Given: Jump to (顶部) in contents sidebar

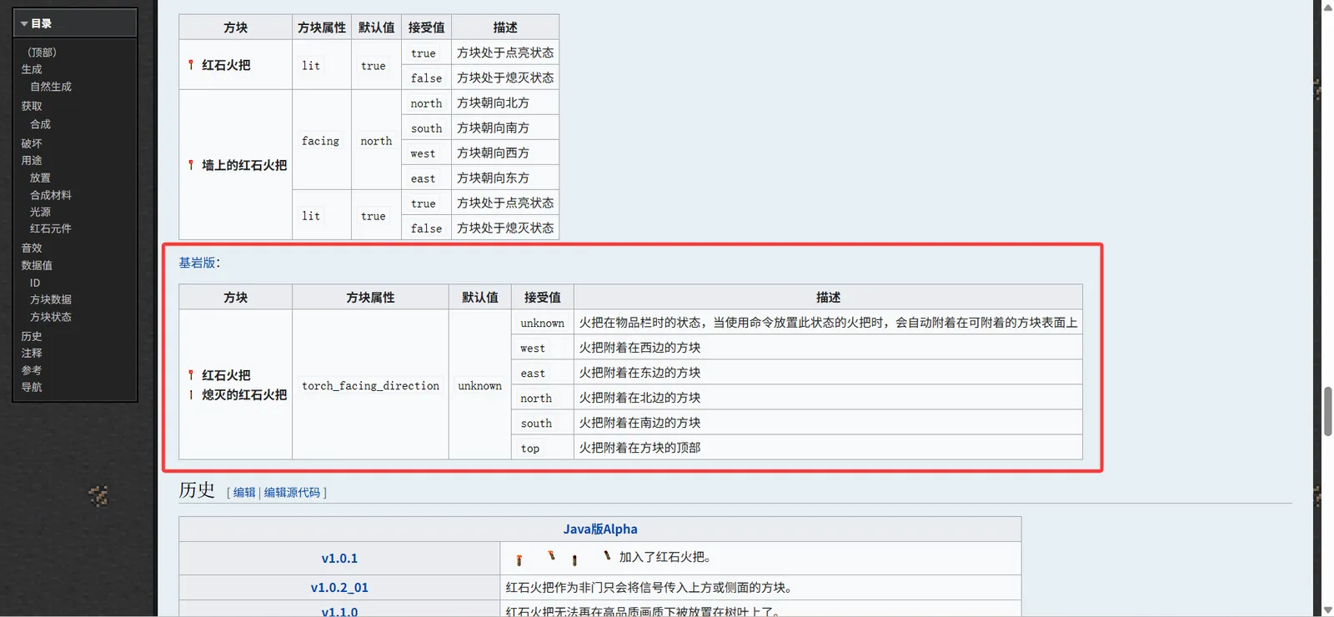Looking at the screenshot, I should point(42,53).
